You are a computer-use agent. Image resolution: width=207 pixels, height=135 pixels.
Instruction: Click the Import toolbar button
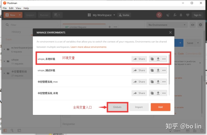click(30, 15)
